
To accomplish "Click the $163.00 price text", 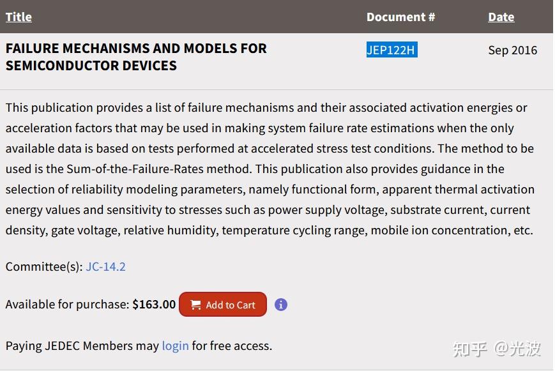I will click(x=154, y=305).
